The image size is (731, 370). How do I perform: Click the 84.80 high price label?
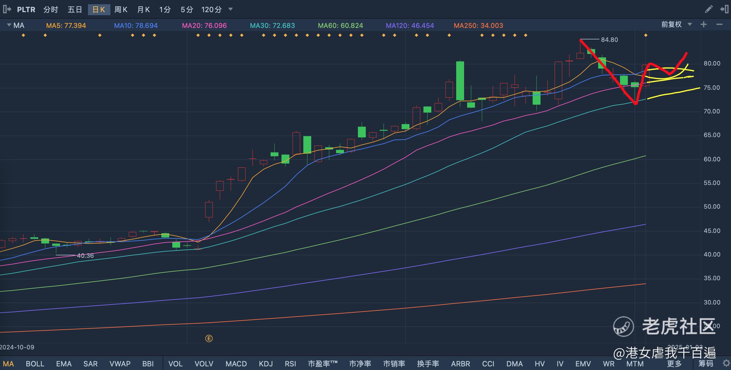tap(609, 40)
